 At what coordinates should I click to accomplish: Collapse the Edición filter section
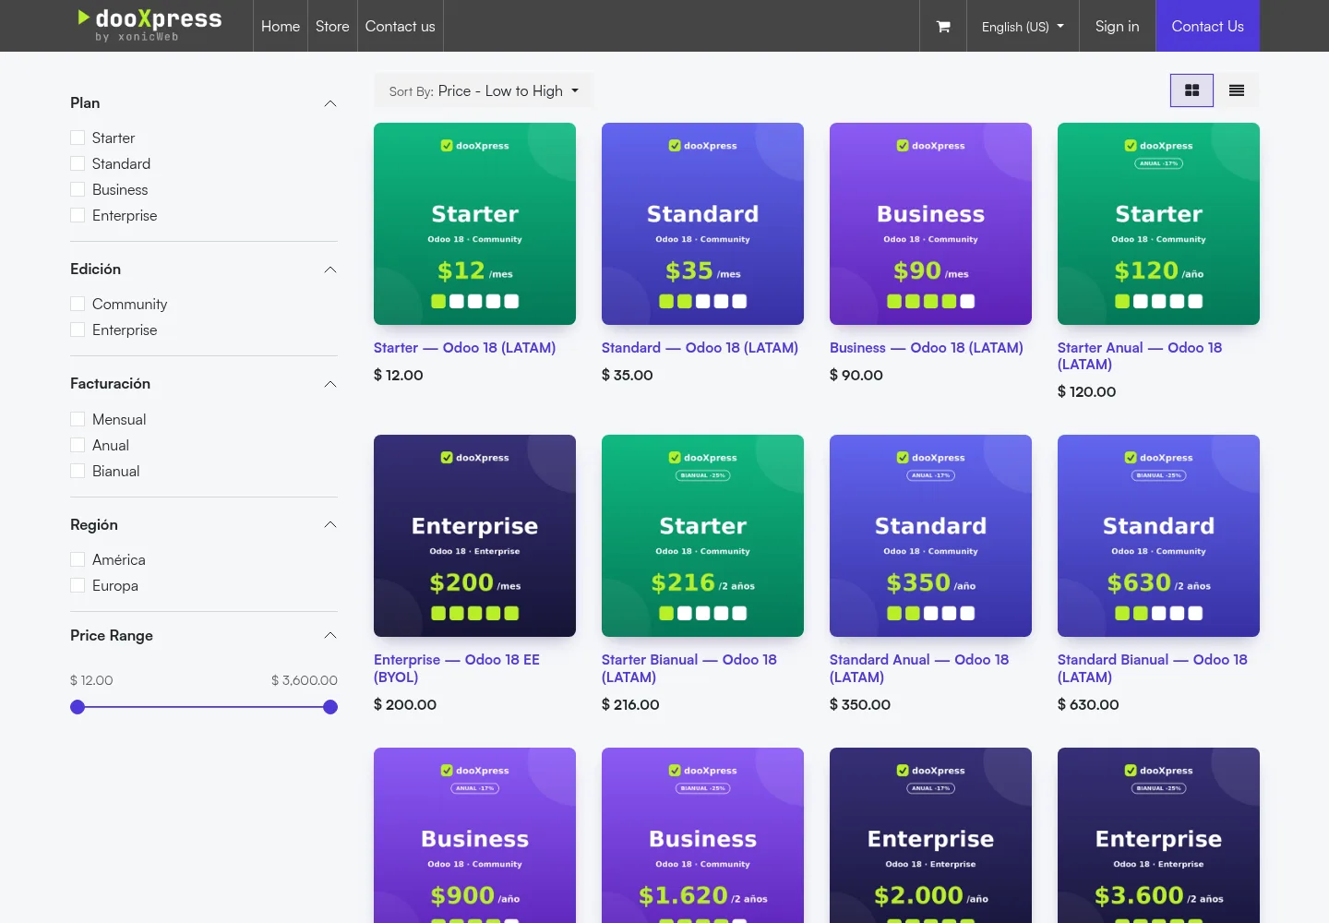(x=330, y=270)
